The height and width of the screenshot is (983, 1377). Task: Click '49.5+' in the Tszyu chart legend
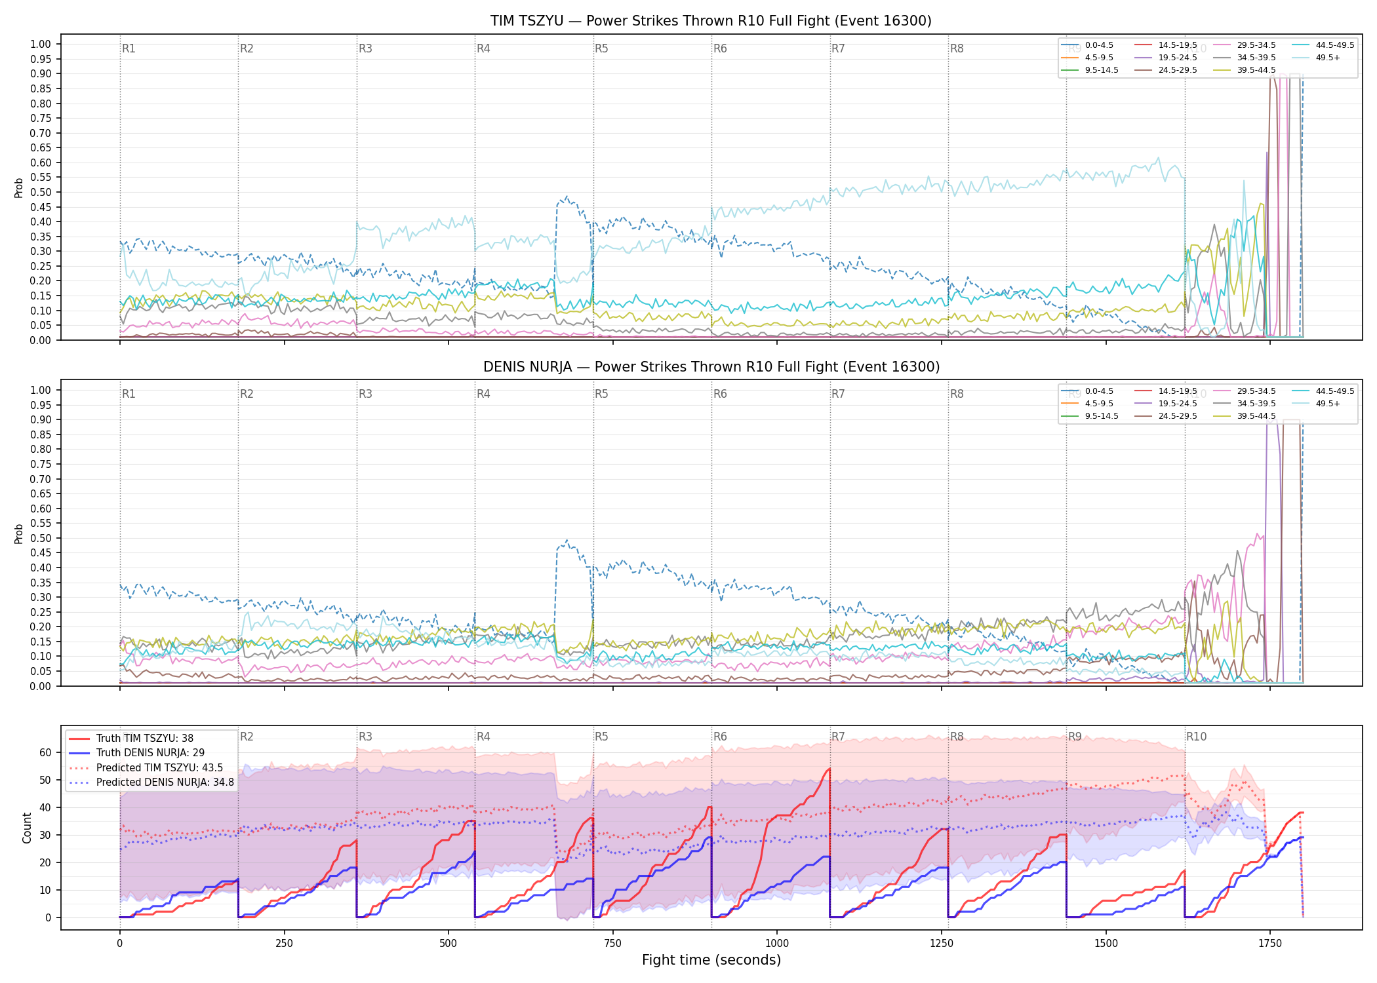click(1328, 58)
